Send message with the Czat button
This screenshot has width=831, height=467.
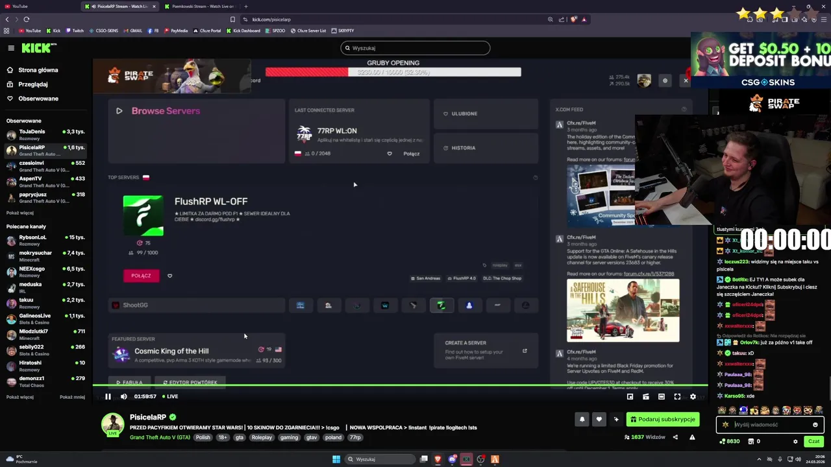[x=813, y=441]
